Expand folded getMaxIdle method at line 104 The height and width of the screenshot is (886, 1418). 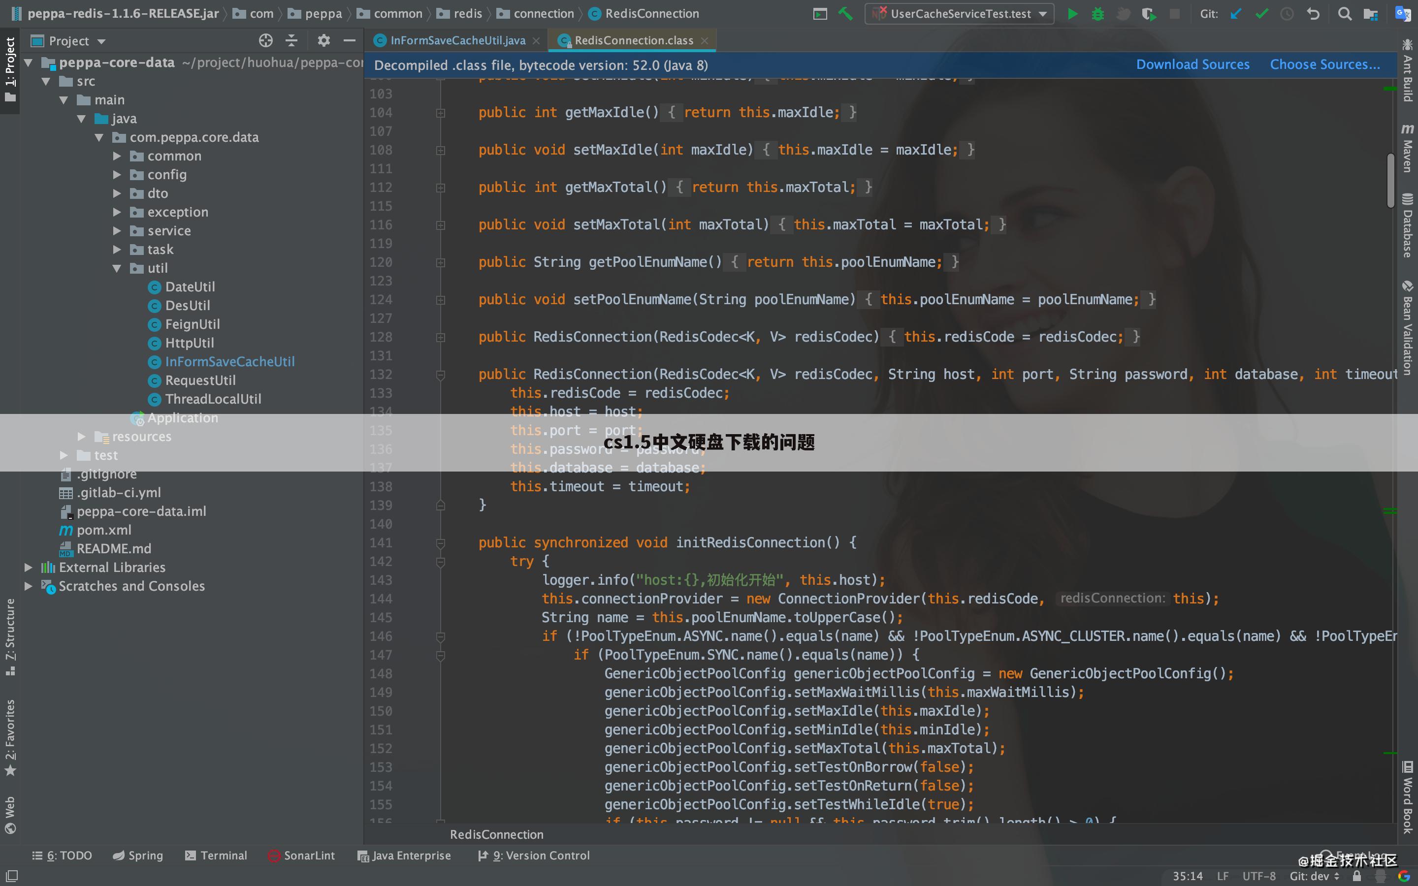[x=441, y=113]
